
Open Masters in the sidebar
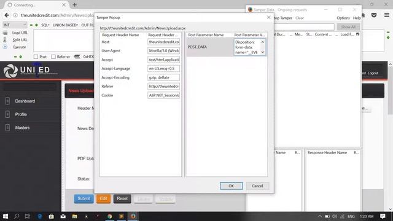pyautogui.click(x=22, y=128)
